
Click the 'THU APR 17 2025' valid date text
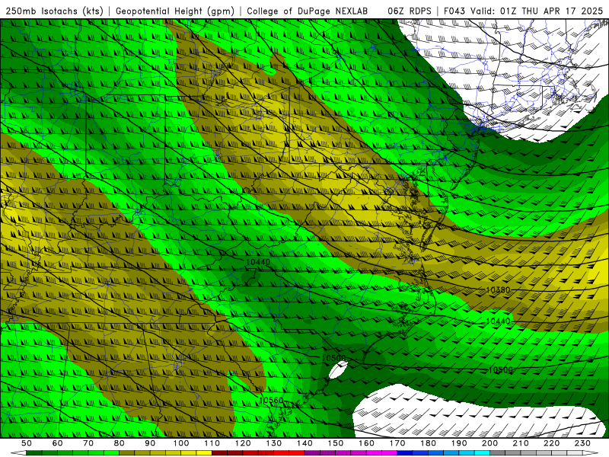click(x=563, y=11)
